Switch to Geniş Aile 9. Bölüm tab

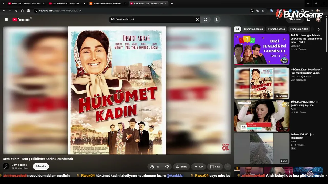[x=26, y=3]
